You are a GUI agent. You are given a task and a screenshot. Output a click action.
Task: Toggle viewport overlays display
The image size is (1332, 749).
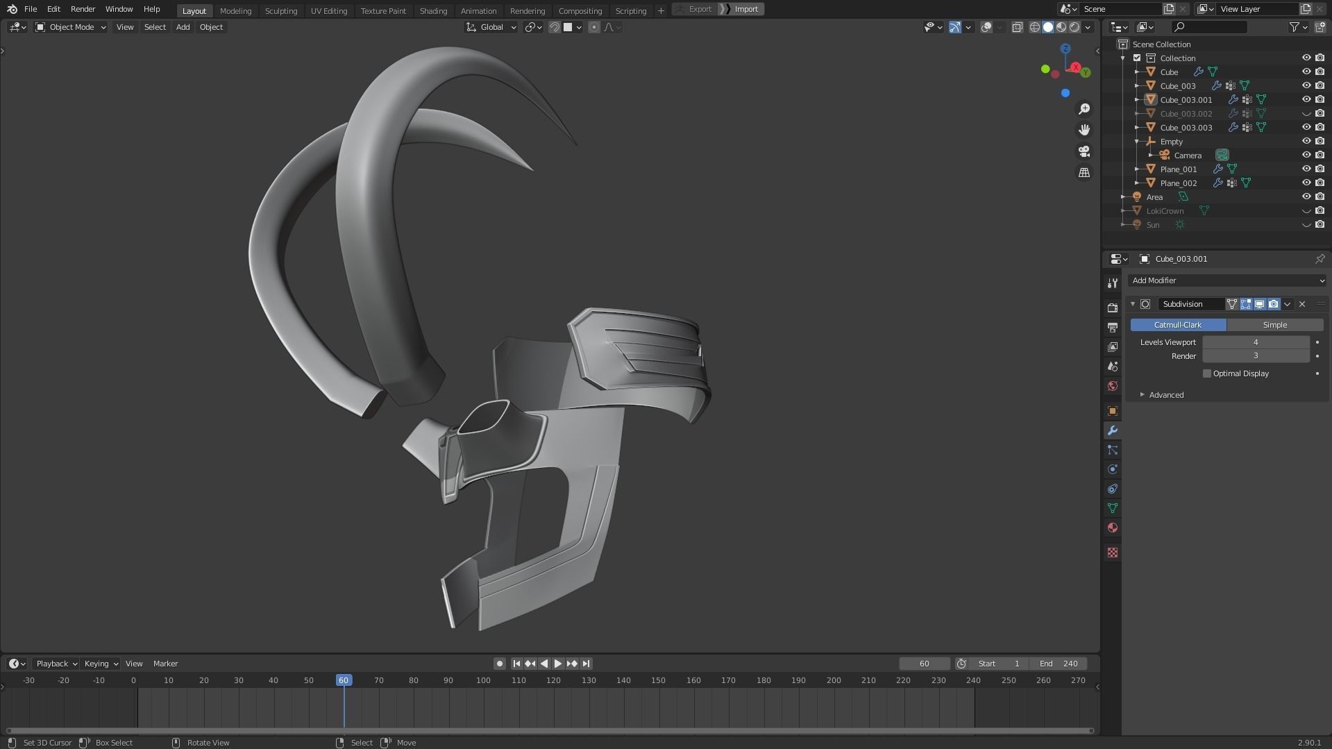coord(986,27)
